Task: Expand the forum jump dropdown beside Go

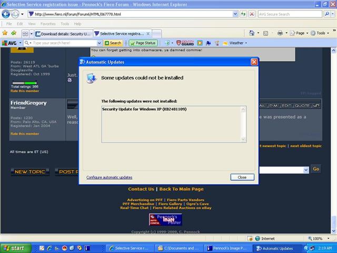Action: 306,170
